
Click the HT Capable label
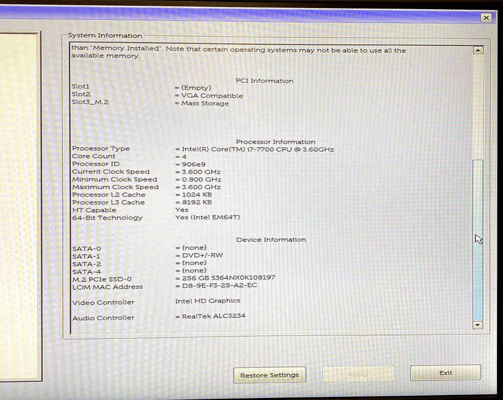coord(94,210)
